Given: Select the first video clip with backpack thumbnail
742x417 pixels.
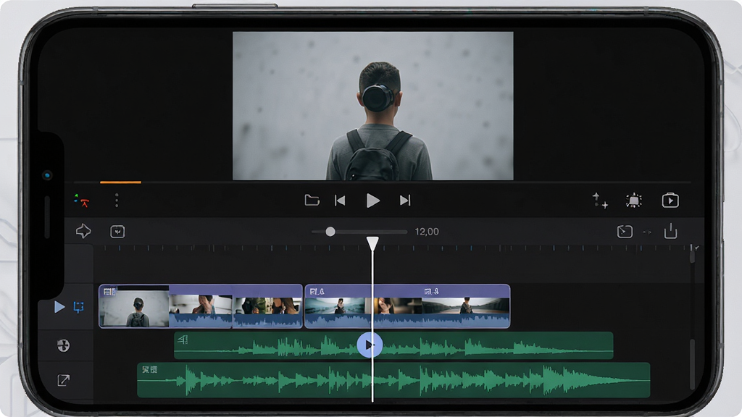Looking at the screenshot, I should point(201,306).
